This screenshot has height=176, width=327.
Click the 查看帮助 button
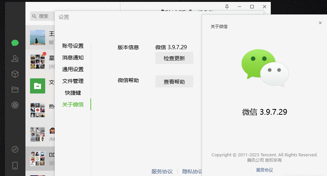(x=174, y=81)
